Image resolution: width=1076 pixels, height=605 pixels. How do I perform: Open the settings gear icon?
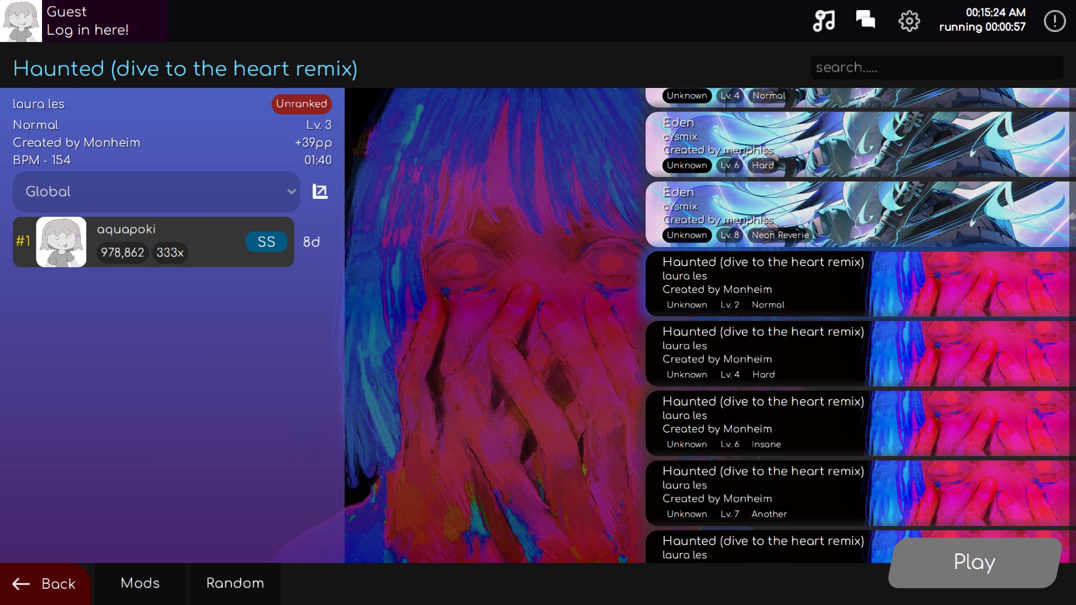click(x=909, y=21)
